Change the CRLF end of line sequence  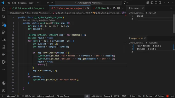click(124, 96)
